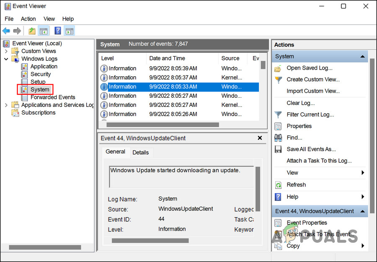
Task: Click Attach a Task To this Log
Action: (319, 161)
